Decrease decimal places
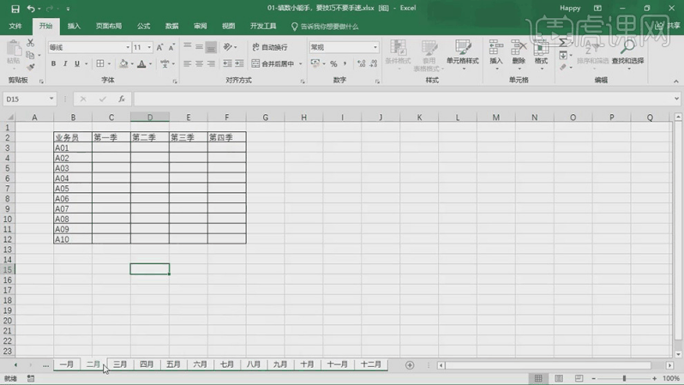Image resolution: width=684 pixels, height=385 pixels. coord(374,63)
